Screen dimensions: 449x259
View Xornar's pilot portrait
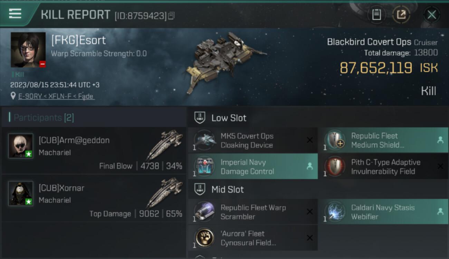21,193
